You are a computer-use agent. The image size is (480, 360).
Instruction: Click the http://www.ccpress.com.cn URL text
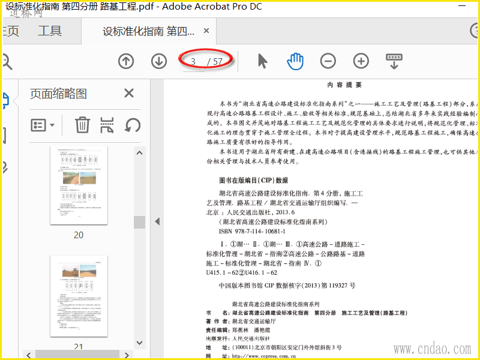point(264,356)
